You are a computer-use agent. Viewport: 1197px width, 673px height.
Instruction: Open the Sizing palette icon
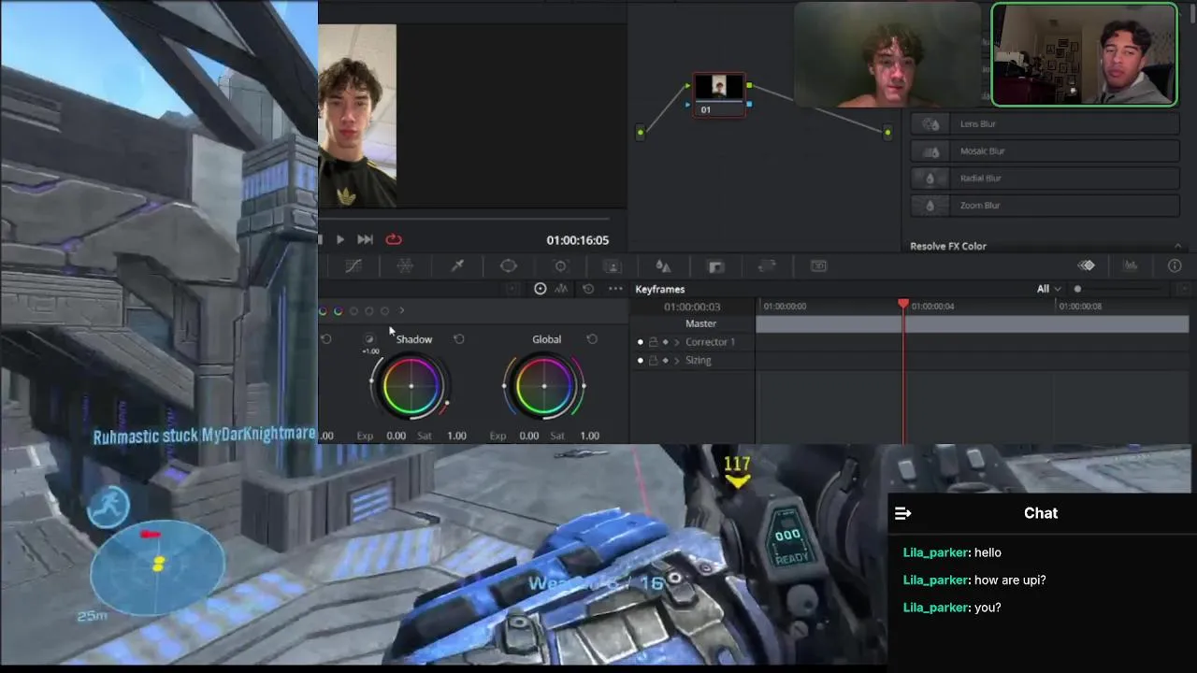(767, 266)
